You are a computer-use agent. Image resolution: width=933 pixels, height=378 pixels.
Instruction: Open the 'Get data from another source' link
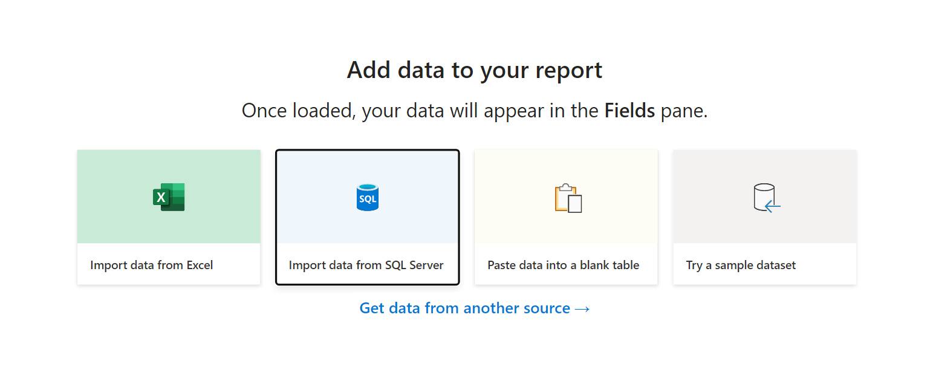tap(464, 308)
